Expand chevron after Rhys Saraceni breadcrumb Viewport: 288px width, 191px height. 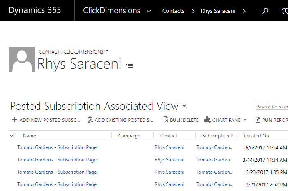pos(244,12)
